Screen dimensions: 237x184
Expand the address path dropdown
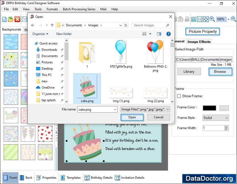pyautogui.click(x=120, y=25)
